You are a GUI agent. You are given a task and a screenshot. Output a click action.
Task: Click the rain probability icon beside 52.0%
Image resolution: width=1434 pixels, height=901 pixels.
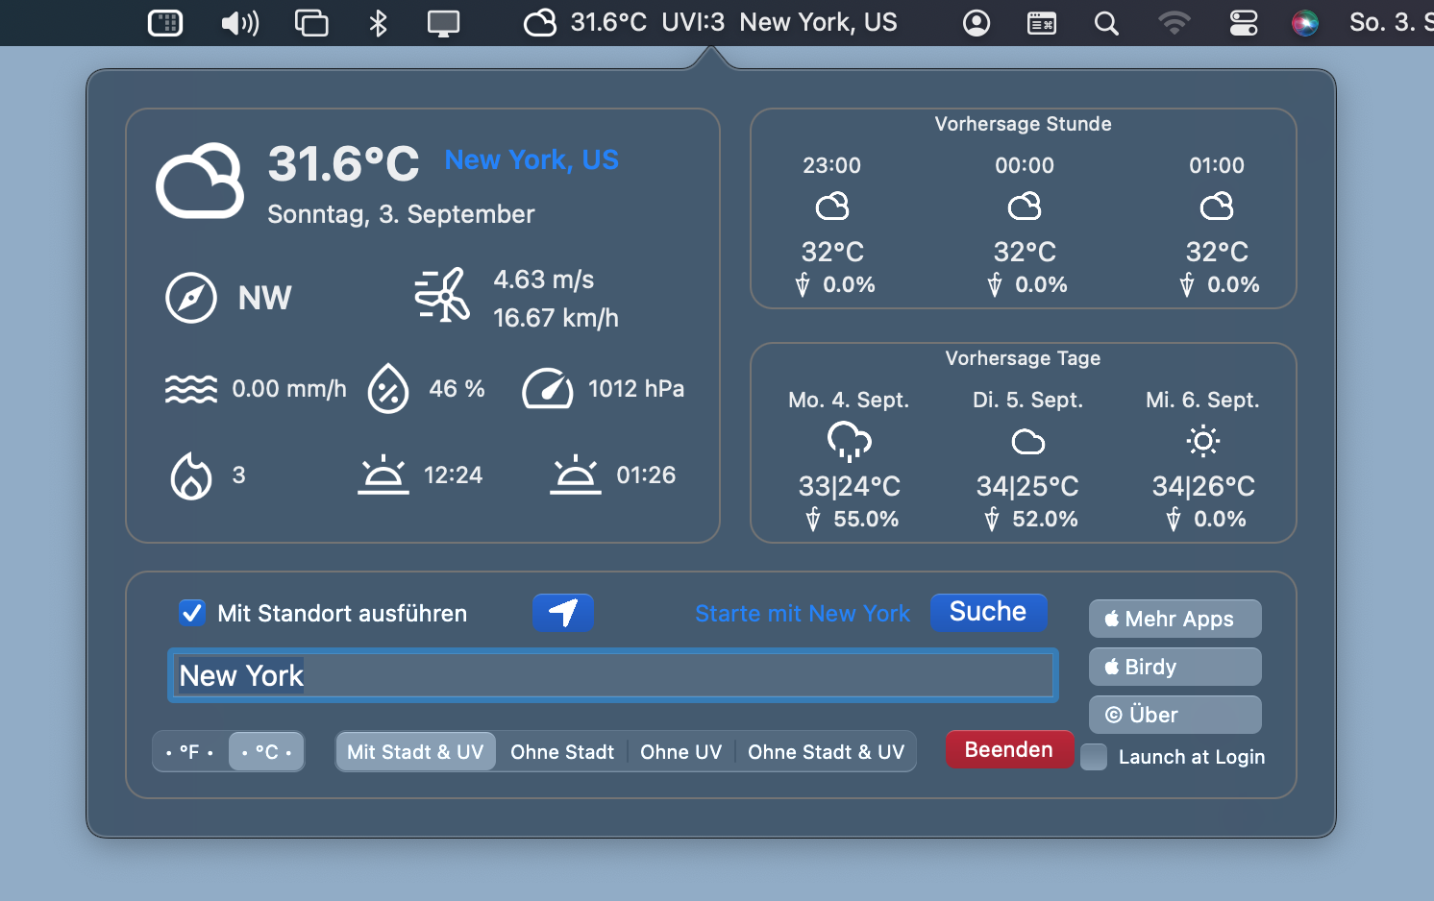(992, 520)
